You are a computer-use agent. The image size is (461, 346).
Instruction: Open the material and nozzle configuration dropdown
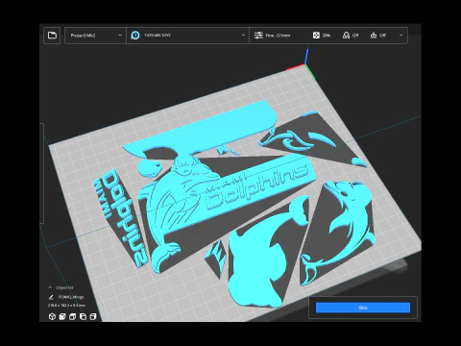click(x=188, y=36)
